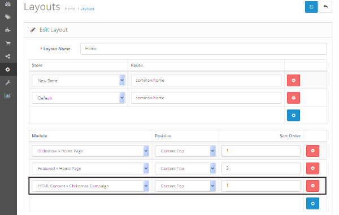Remove the Slideshow > Home Page module

point(312,151)
